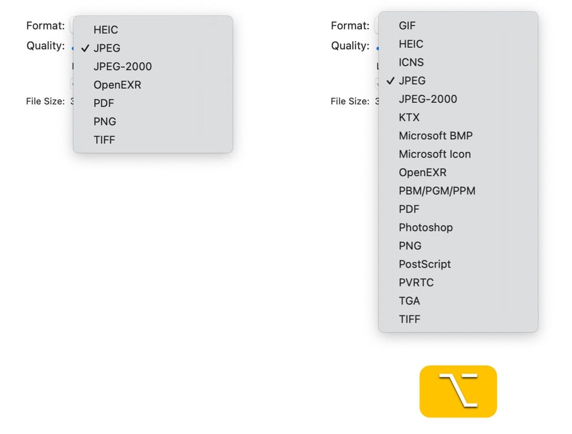Pick Microsoft Icon format option
This screenshot has height=434, width=572.
click(458, 154)
